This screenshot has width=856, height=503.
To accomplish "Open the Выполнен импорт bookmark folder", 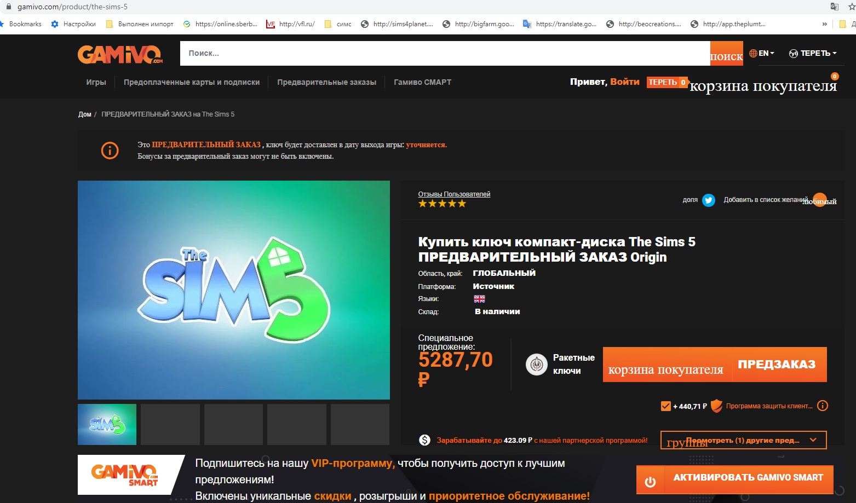I will point(140,24).
